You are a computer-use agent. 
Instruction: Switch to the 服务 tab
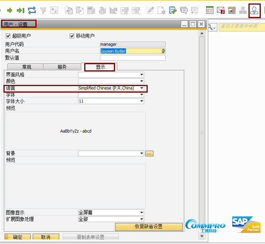pos(62,67)
